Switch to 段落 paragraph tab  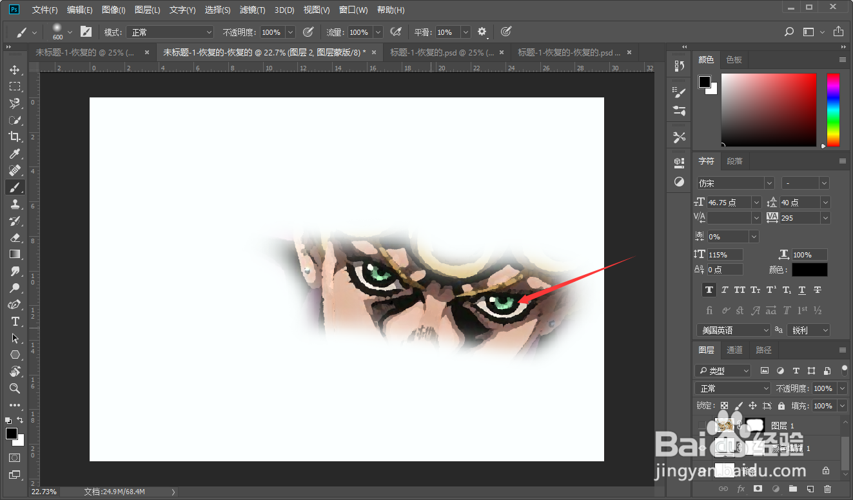(734, 161)
